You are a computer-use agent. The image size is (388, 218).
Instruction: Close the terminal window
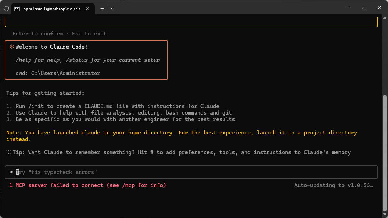coord(380,7)
